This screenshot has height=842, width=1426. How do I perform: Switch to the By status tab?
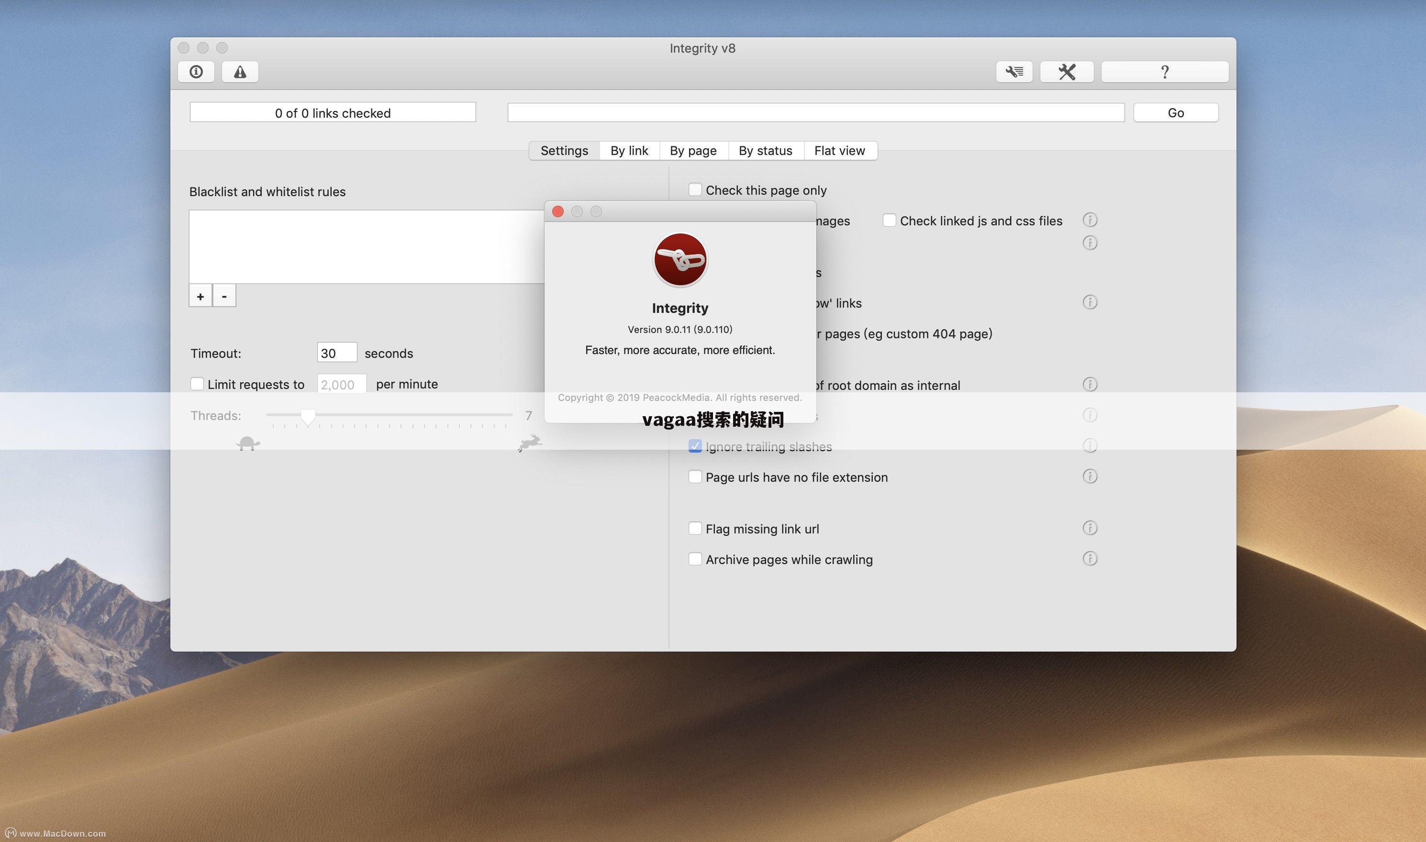(x=766, y=151)
